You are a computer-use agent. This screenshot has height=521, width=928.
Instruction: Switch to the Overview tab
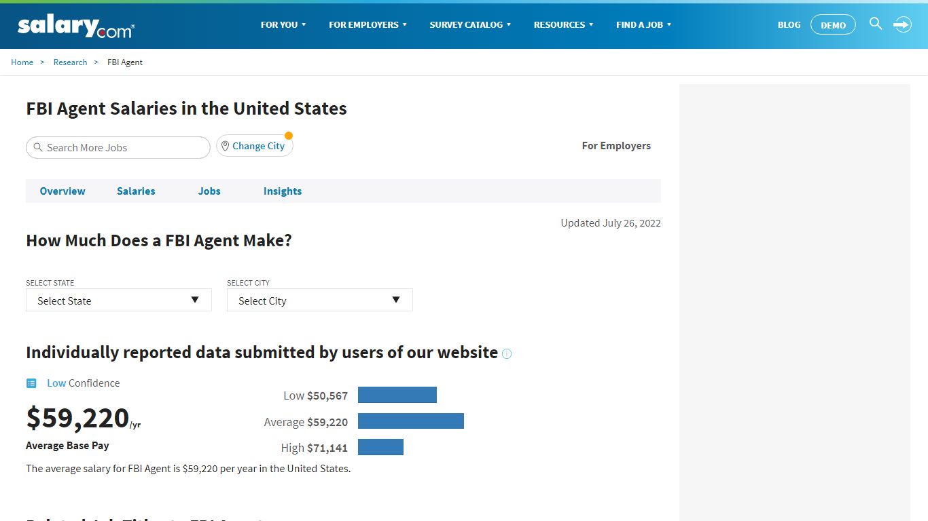click(x=63, y=191)
